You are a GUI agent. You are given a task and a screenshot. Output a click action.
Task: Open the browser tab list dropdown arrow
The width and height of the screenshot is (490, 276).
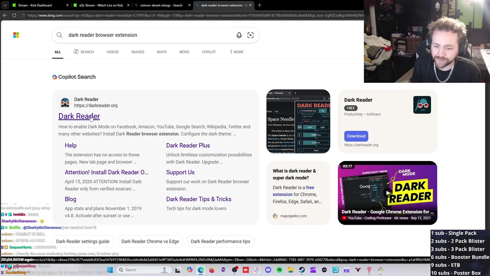(x=5, y=5)
